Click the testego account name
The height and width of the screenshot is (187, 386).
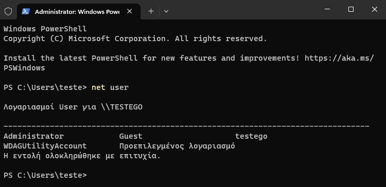tap(251, 136)
